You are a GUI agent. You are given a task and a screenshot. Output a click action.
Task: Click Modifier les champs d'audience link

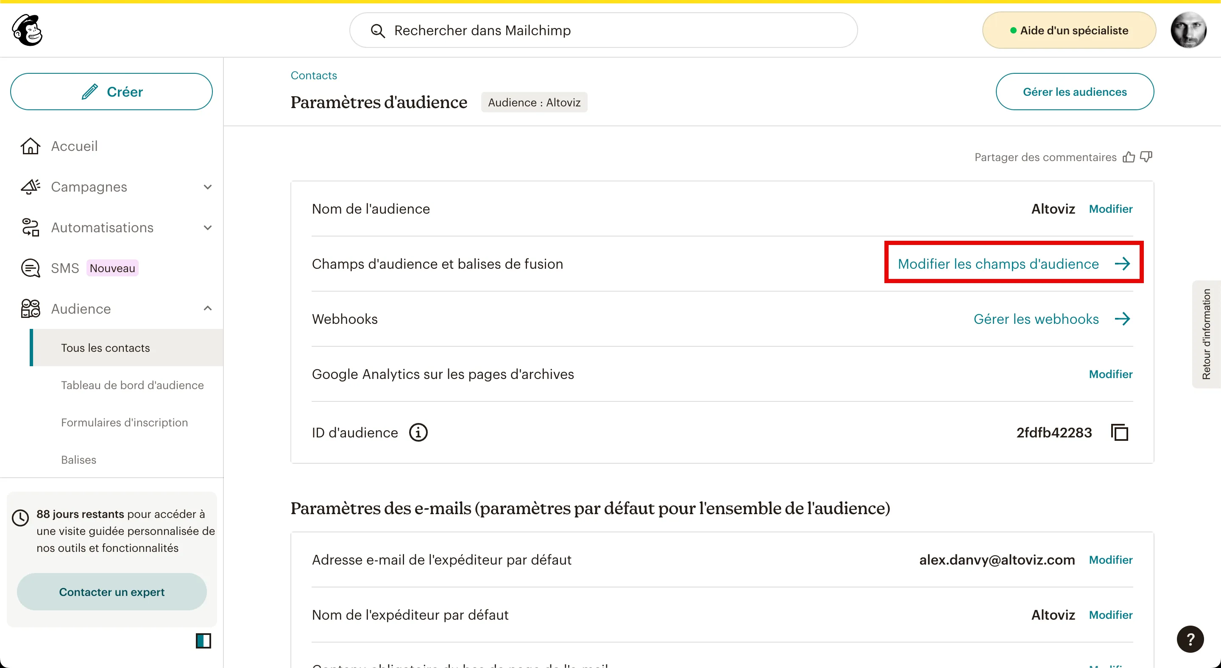point(1014,264)
